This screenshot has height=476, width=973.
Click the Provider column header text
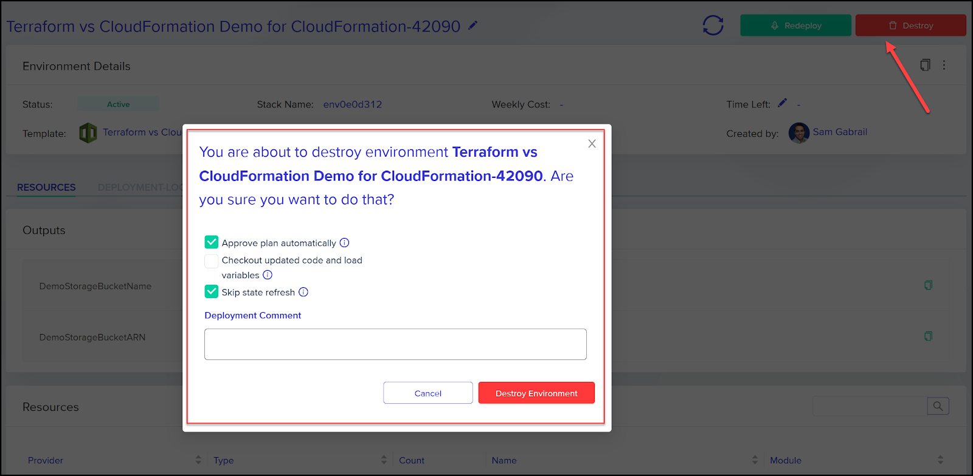[46, 460]
